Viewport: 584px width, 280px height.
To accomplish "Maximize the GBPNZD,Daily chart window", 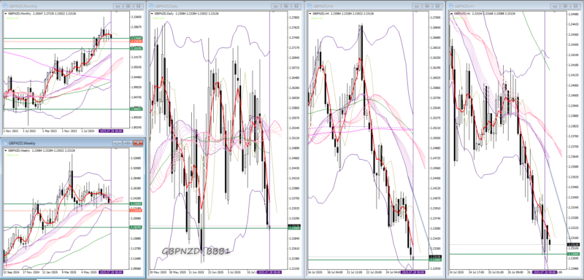I will [286, 6].
